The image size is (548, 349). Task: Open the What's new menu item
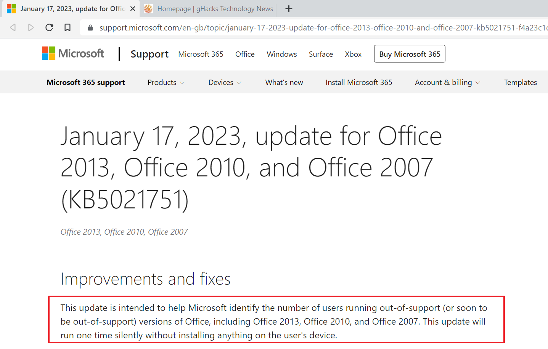pyautogui.click(x=284, y=83)
